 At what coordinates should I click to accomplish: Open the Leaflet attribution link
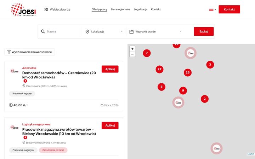click(251, 154)
